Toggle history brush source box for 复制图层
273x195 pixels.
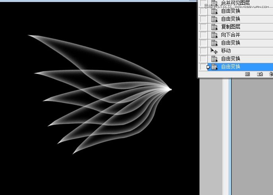203,27
